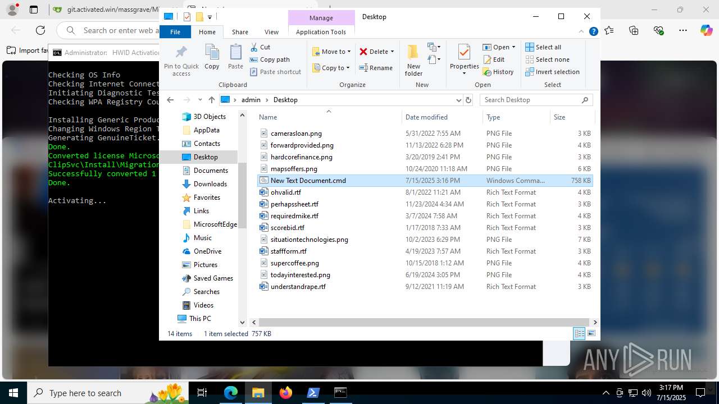The image size is (719, 404).
Task: Expand address bar history dropdown
Action: [x=459, y=100]
